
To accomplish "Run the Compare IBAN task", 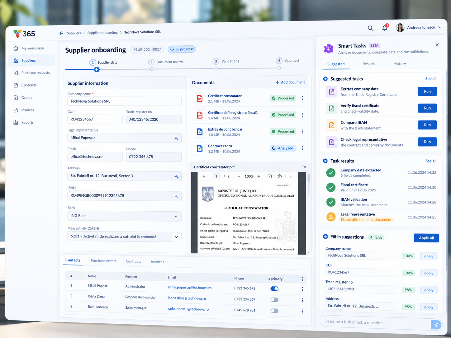I will 427,125.
